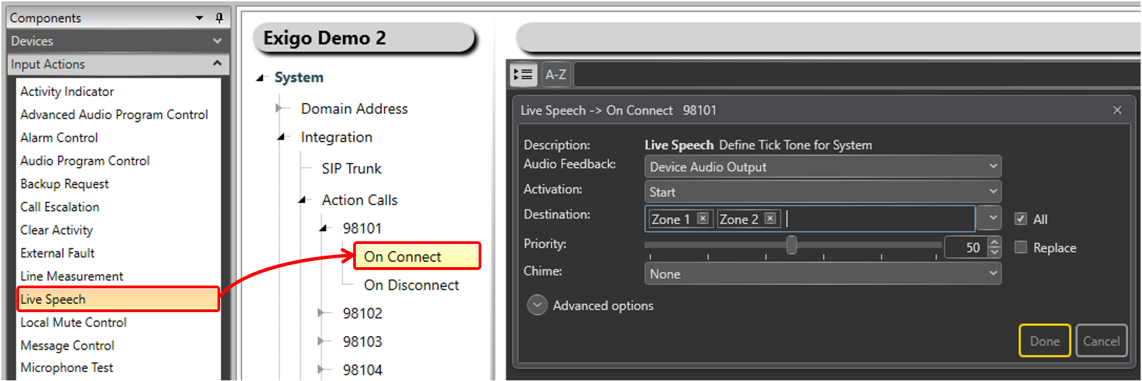
Task: Remove Zone 2 tag from Destination
Action: click(x=770, y=218)
